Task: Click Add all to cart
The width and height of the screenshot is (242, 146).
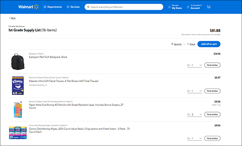Action: pos(209,44)
